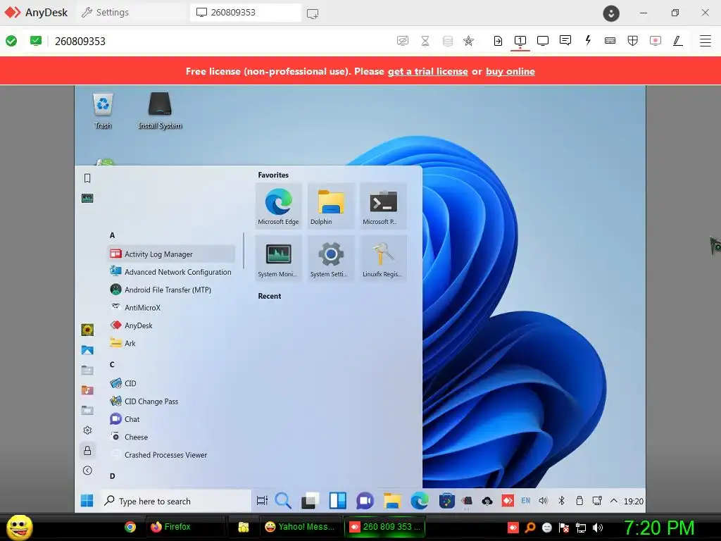
Task: Open the whiteboard pen icon
Action: click(678, 40)
